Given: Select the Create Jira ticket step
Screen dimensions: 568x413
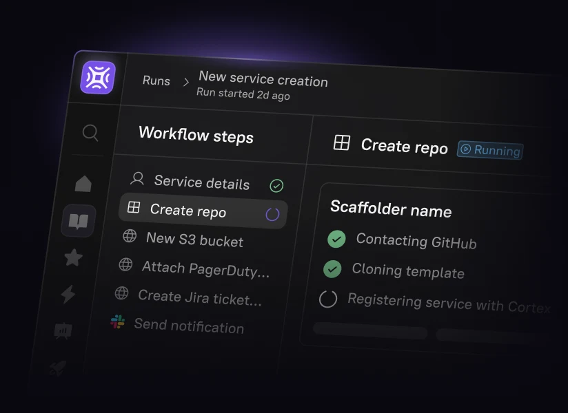Looking at the screenshot, I should point(199,297).
